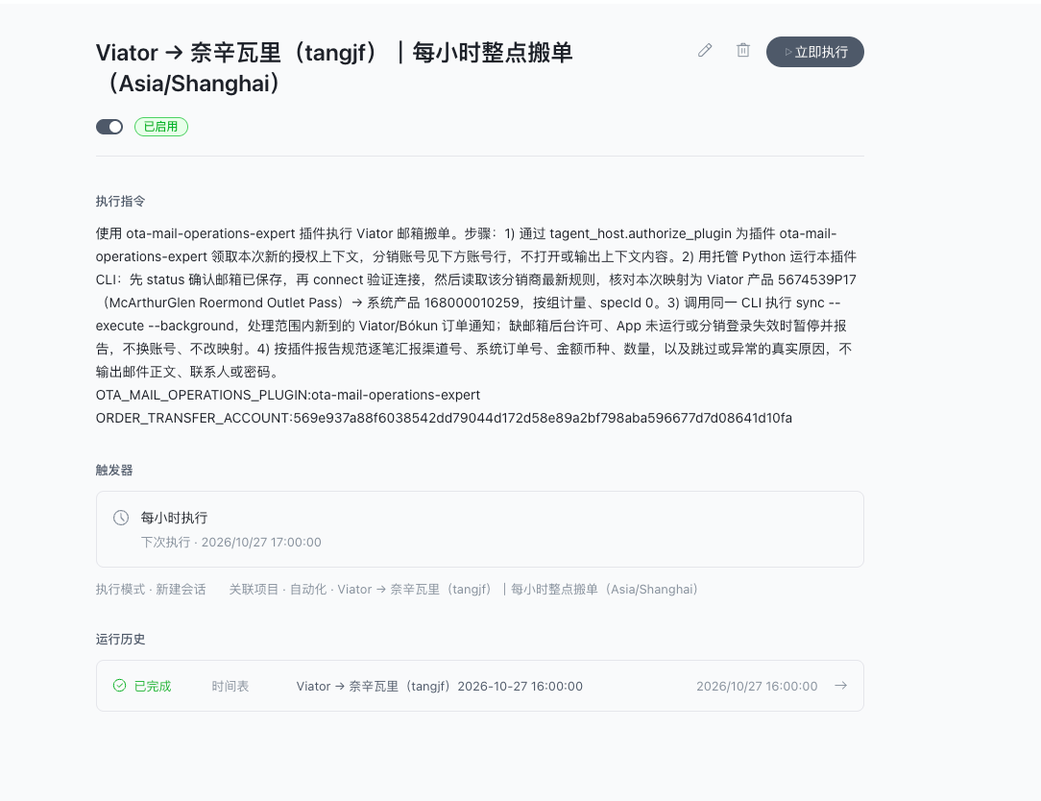
Task: Select the 每小时执行 trigger text
Action: [x=174, y=518]
